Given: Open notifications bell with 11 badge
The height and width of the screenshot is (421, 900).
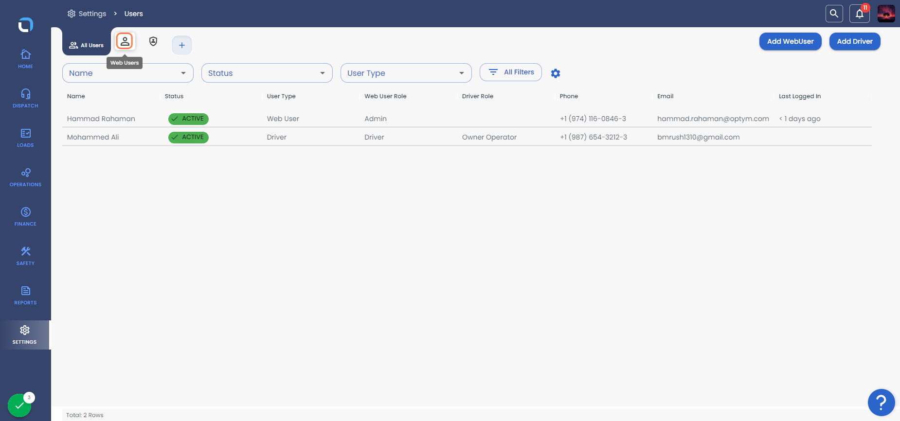Looking at the screenshot, I should pyautogui.click(x=860, y=14).
